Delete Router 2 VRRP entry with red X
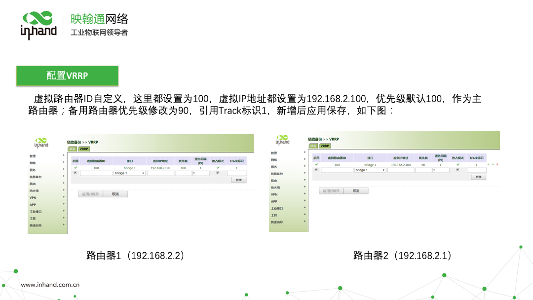This screenshot has width=533, height=300. pyautogui.click(x=497, y=164)
